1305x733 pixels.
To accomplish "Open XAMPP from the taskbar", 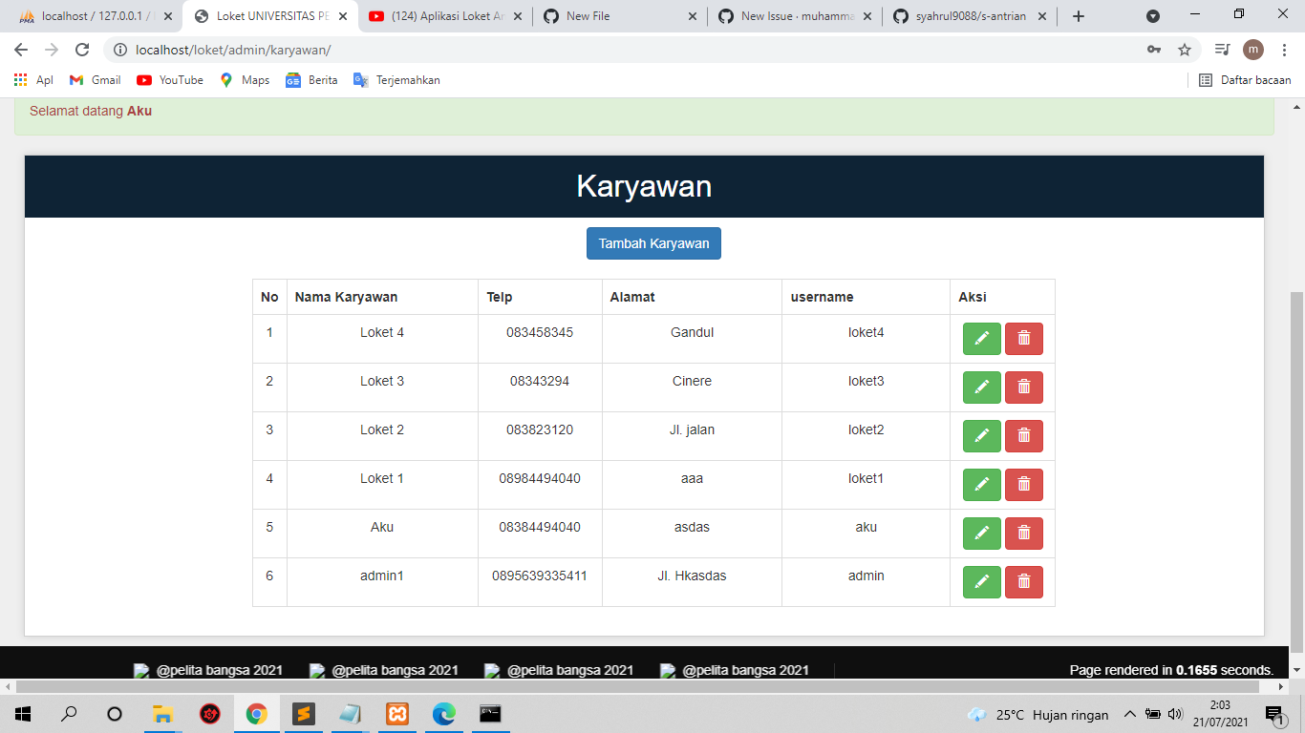I will [396, 713].
